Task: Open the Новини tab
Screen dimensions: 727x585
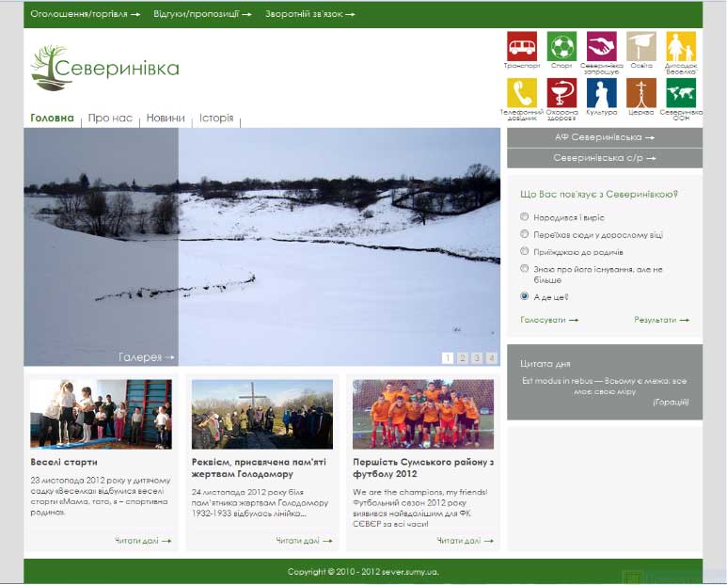Action: pos(166,119)
